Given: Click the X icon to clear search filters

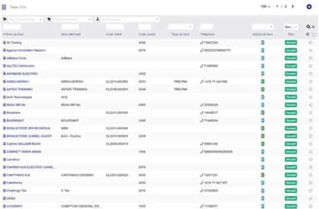Looking at the screenshot, I should point(313,27).
